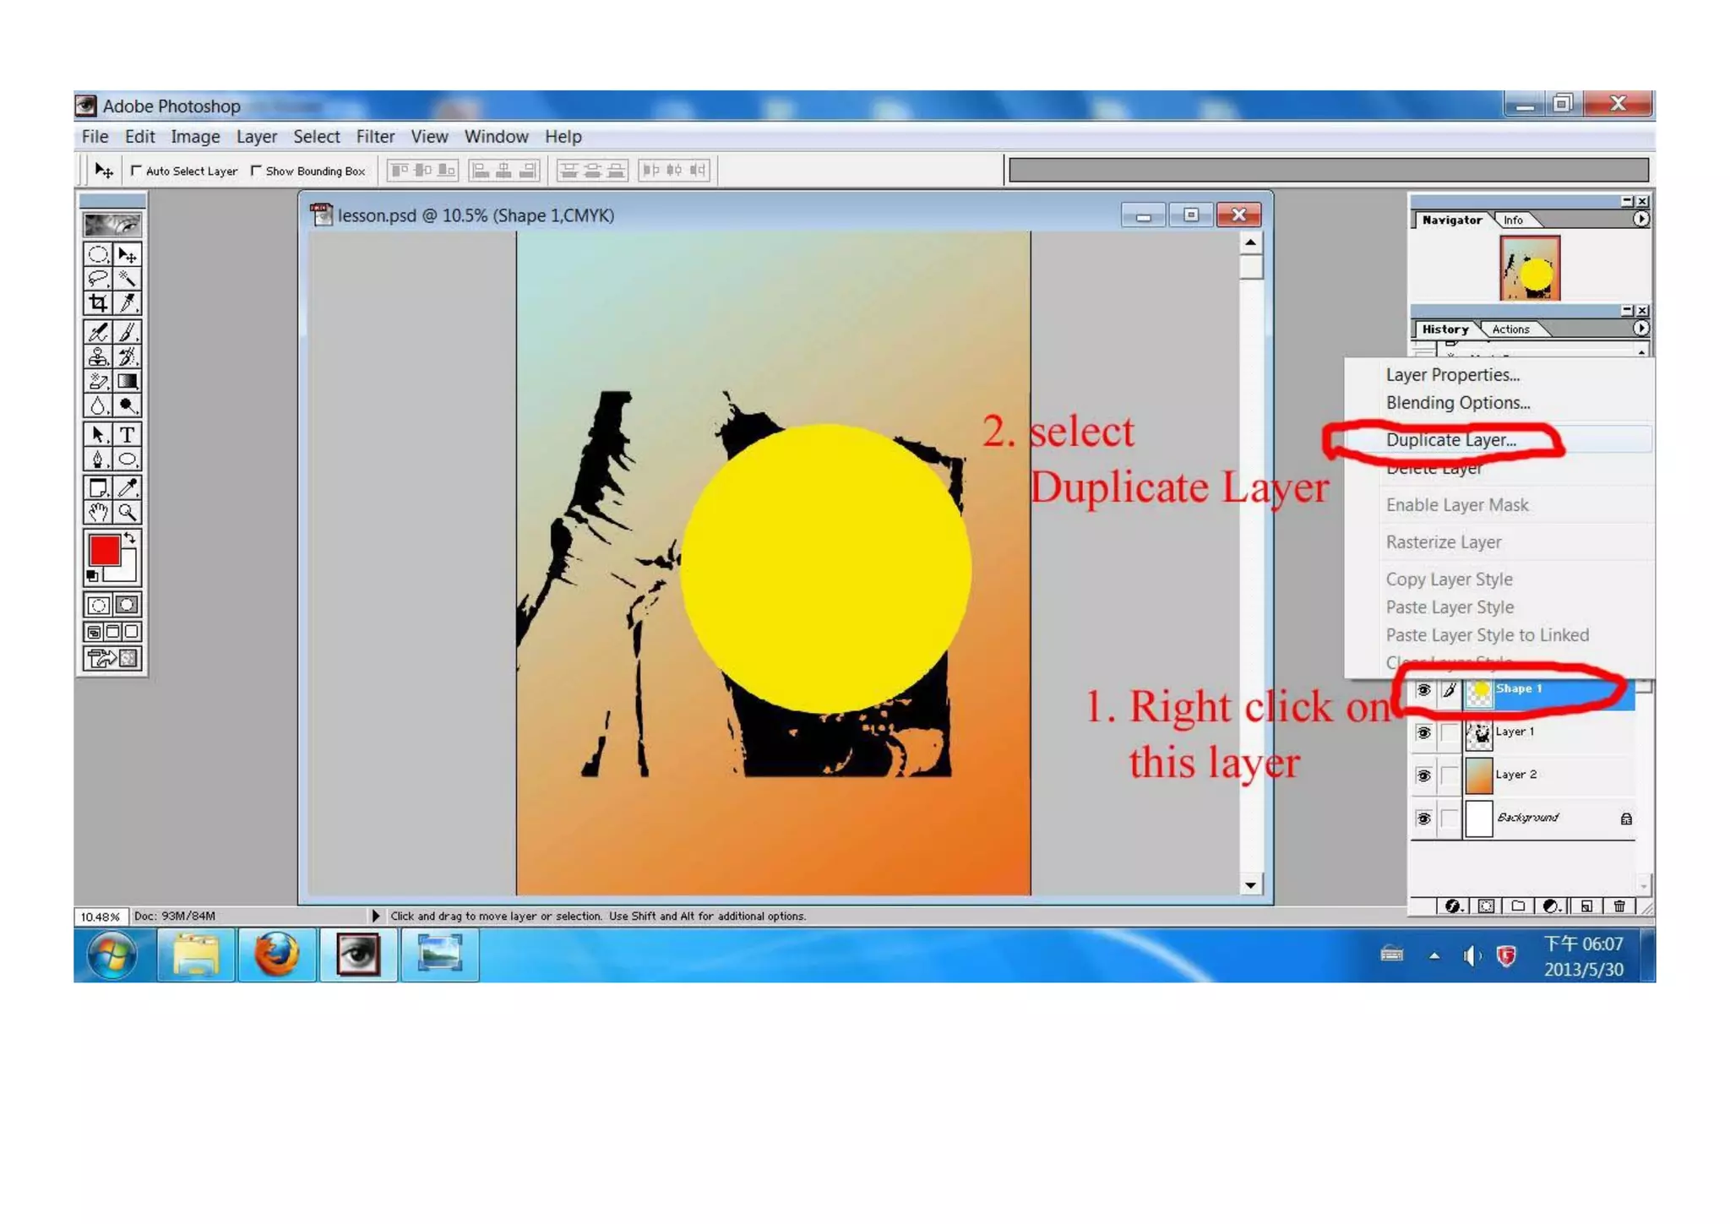
Task: Open the layer style effects dropdown
Action: pos(1454,906)
